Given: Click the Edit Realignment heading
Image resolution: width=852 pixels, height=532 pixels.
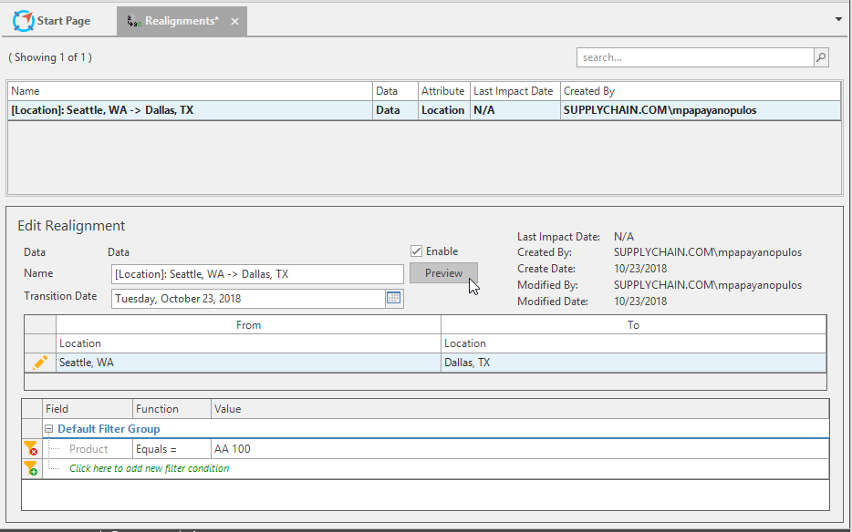Looking at the screenshot, I should [71, 226].
